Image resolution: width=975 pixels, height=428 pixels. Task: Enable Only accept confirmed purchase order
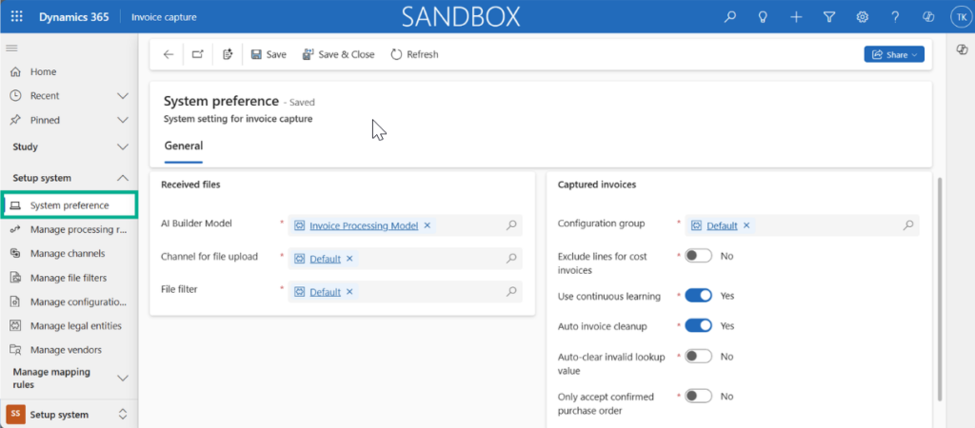tap(698, 397)
